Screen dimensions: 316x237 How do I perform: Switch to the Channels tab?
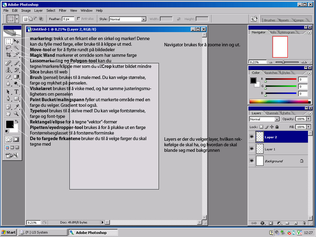point(272,113)
